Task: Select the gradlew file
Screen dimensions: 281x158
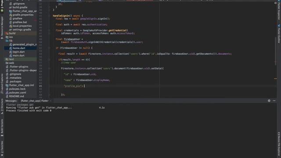Action: [18, 18]
